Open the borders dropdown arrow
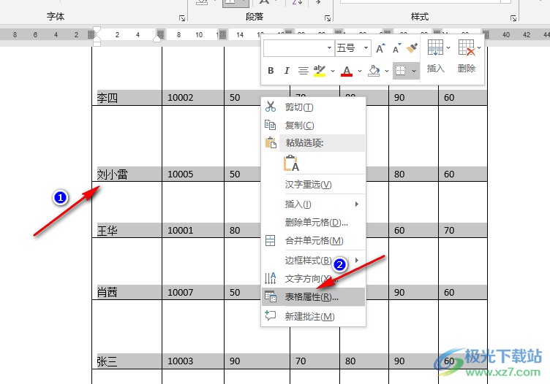This screenshot has height=384, width=550. [414, 71]
